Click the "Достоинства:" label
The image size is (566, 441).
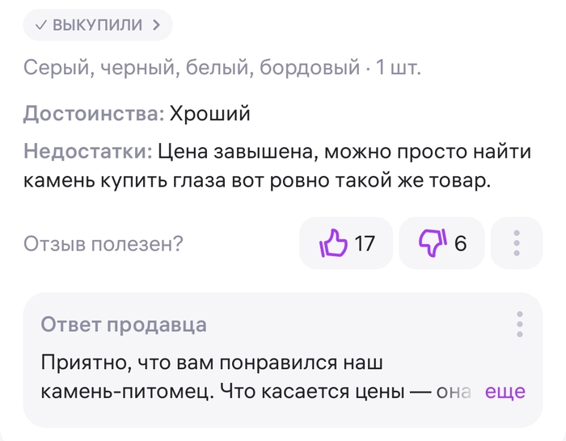(94, 114)
